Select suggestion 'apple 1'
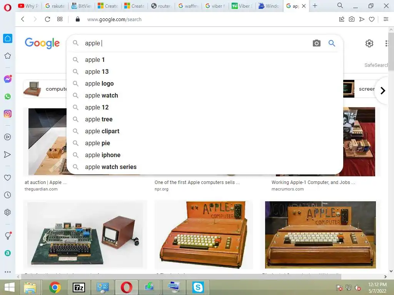The width and height of the screenshot is (394, 295). (205, 60)
